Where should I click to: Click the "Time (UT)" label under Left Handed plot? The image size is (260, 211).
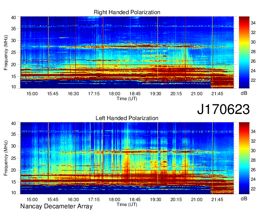click(x=127, y=205)
